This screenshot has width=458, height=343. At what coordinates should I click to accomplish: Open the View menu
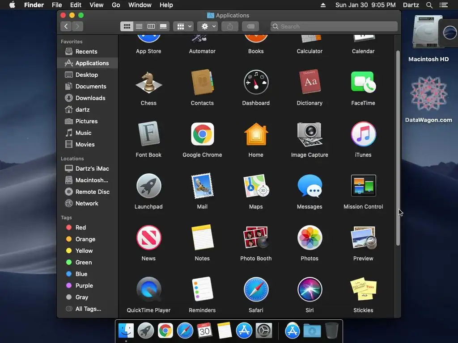tap(97, 5)
